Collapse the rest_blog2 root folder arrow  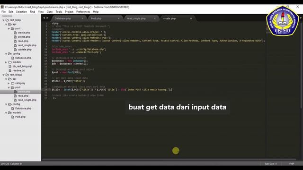(3, 75)
